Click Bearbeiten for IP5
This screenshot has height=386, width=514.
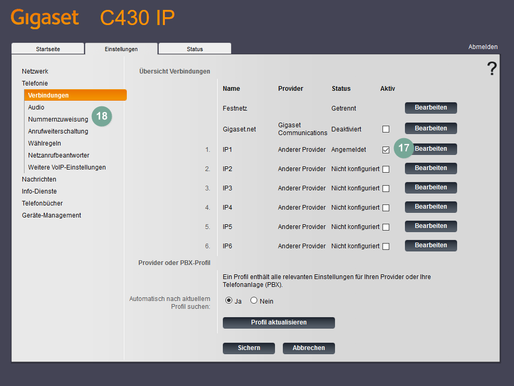tap(431, 226)
